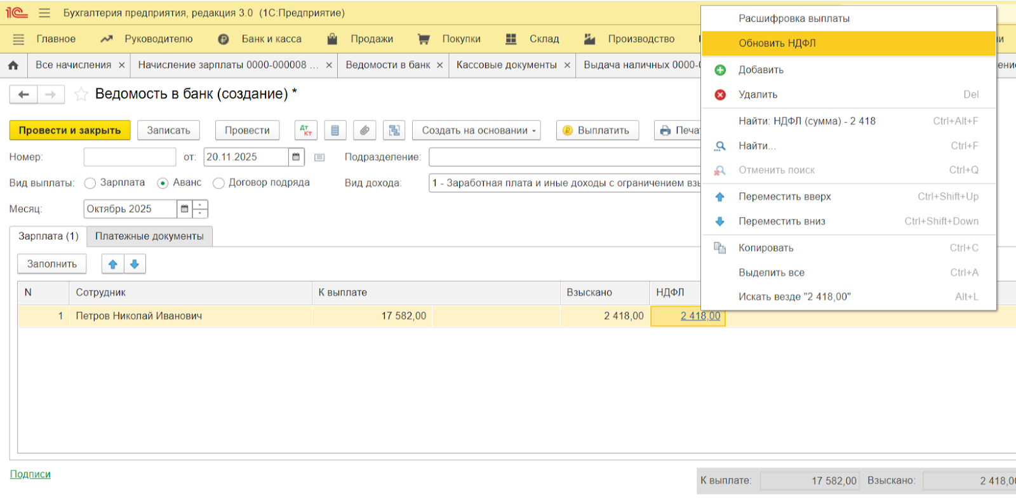Screen dimensions: 1016x499
Task: Go to the home page icon
Action: tap(13, 65)
